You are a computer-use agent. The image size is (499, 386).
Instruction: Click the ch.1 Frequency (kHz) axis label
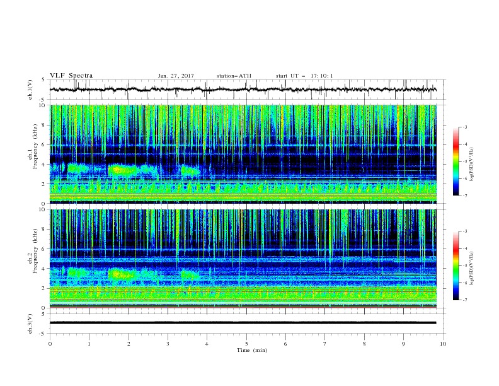(x=32, y=147)
